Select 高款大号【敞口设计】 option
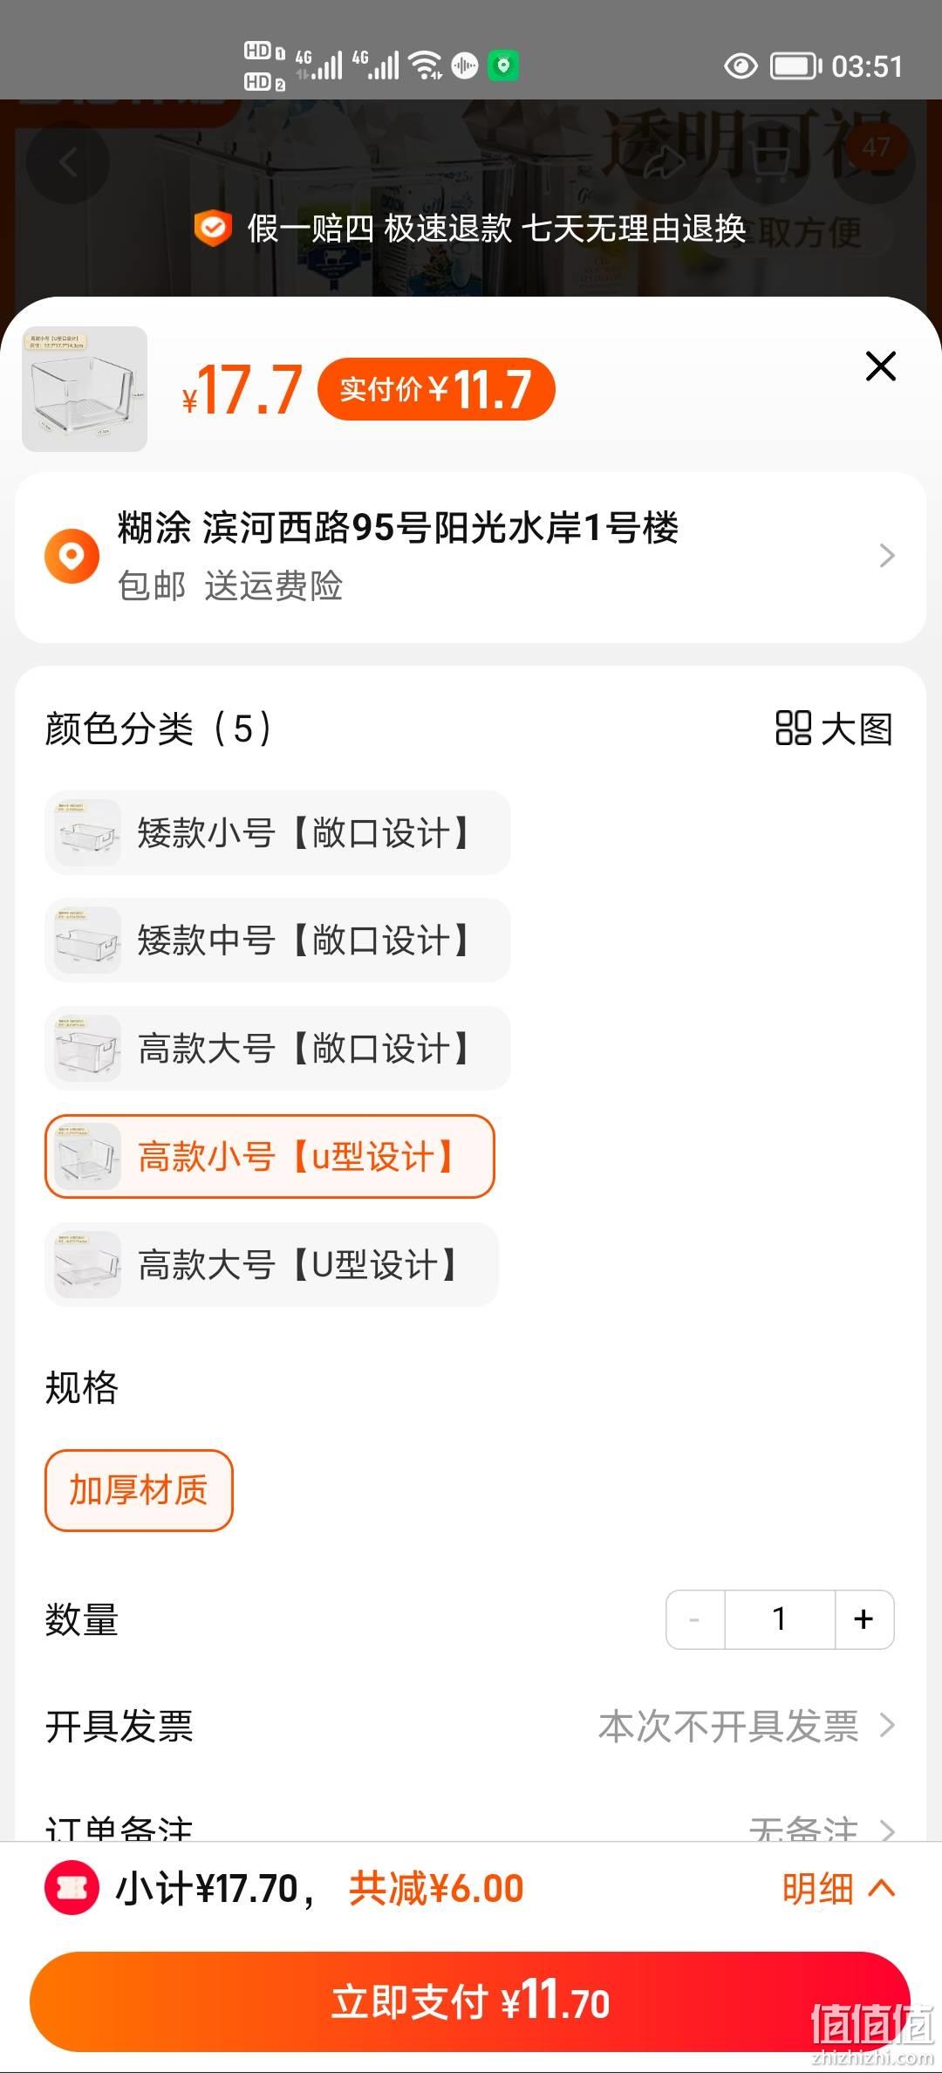Image resolution: width=942 pixels, height=2073 pixels. coord(277,1049)
